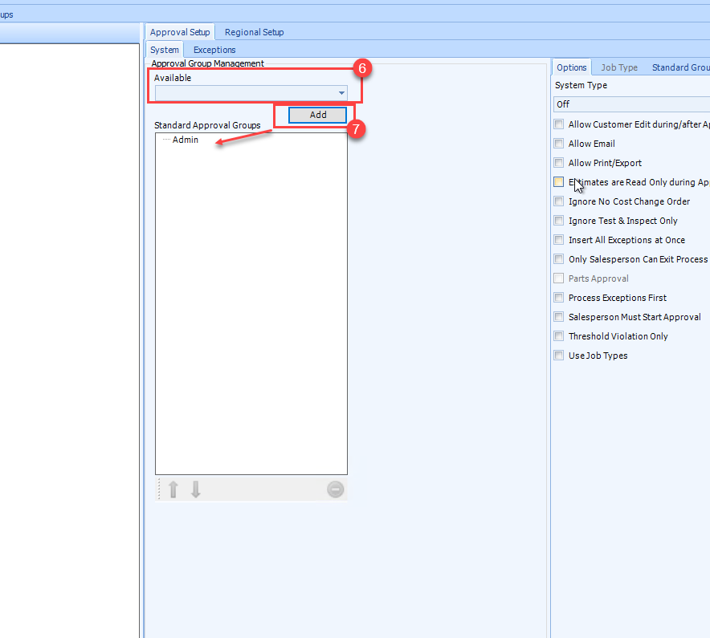Open the System Type combo box

pyautogui.click(x=632, y=104)
